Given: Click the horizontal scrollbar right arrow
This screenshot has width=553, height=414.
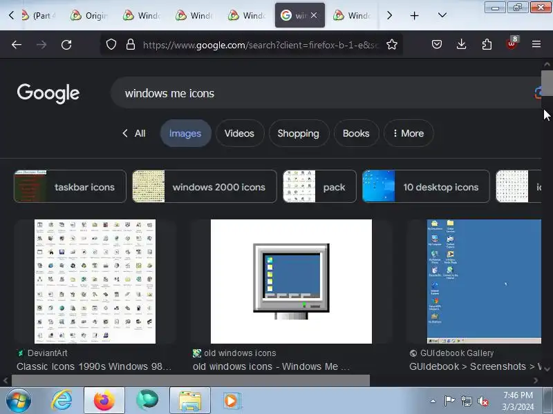Looking at the screenshot, I should click(536, 380).
